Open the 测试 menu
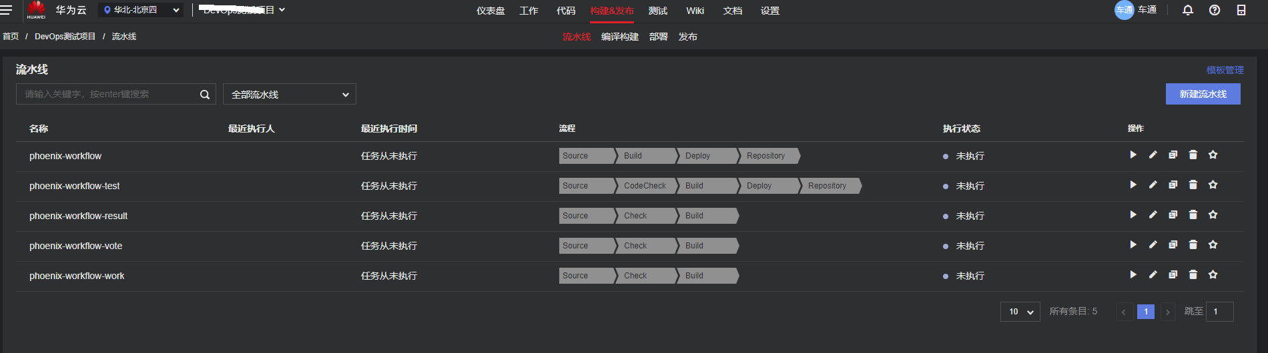This screenshot has width=1268, height=353. point(658,11)
